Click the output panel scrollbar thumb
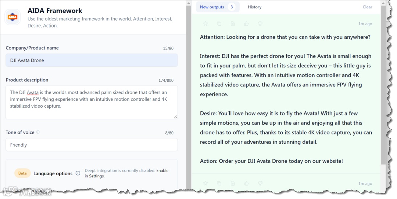Image resolution: width=397 pixels, height=199 pixels. [383, 85]
